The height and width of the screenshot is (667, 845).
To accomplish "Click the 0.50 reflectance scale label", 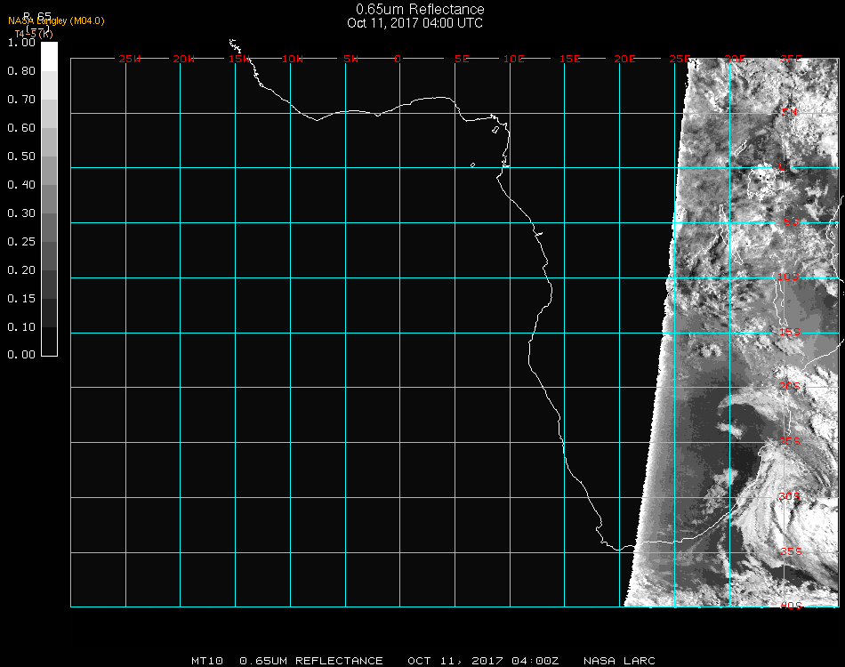I will click(x=21, y=157).
